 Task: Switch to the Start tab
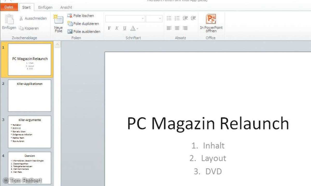[26, 7]
